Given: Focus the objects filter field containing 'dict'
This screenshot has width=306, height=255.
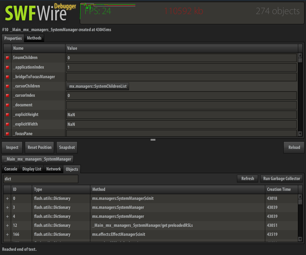Looking at the screenshot, I should (41, 179).
